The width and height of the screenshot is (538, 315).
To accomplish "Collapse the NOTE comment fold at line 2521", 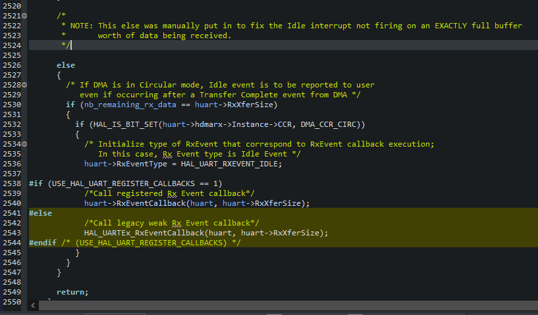I will tap(24, 16).
